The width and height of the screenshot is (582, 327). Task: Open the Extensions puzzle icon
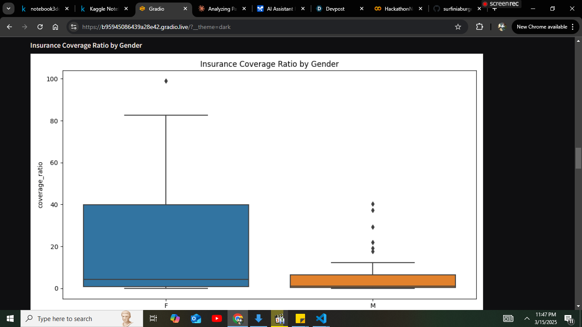(x=479, y=27)
